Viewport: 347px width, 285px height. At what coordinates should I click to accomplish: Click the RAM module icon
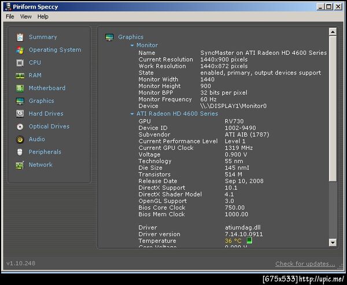pyautogui.click(x=20, y=76)
